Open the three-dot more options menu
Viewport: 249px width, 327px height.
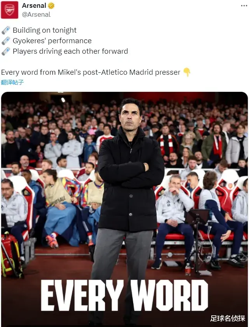244,5
